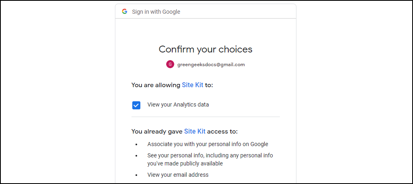Click the Confirm your choices heading
The image size is (413, 184).
(x=205, y=49)
